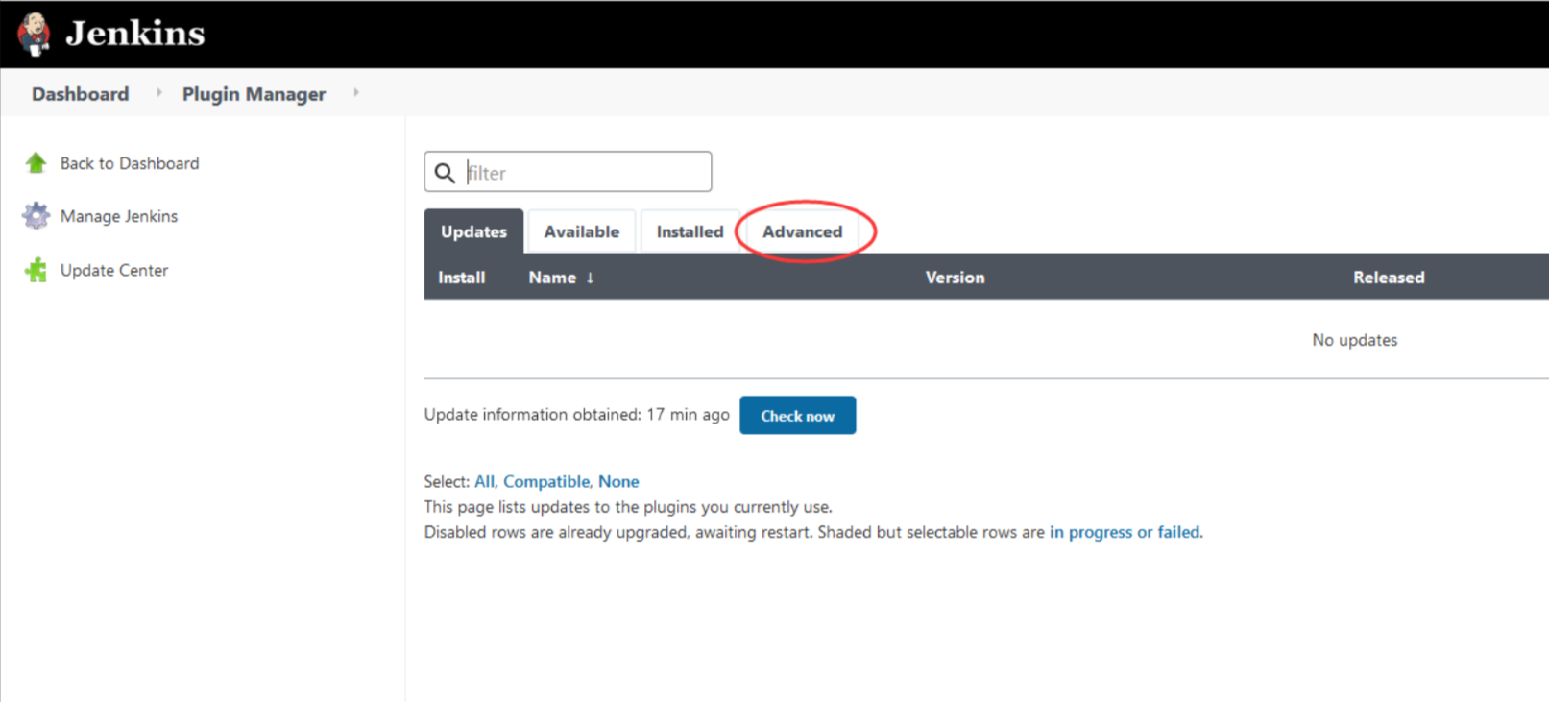Open Plugin Manager breadcrumb
This screenshot has height=702, width=1549.
[254, 94]
